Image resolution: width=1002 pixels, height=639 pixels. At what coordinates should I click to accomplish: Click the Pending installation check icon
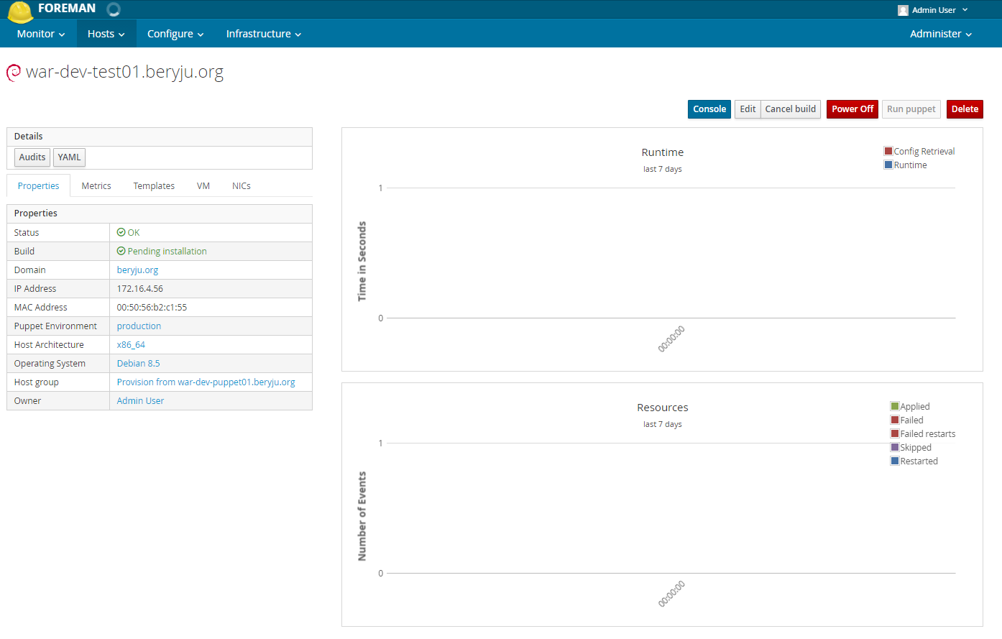click(121, 251)
